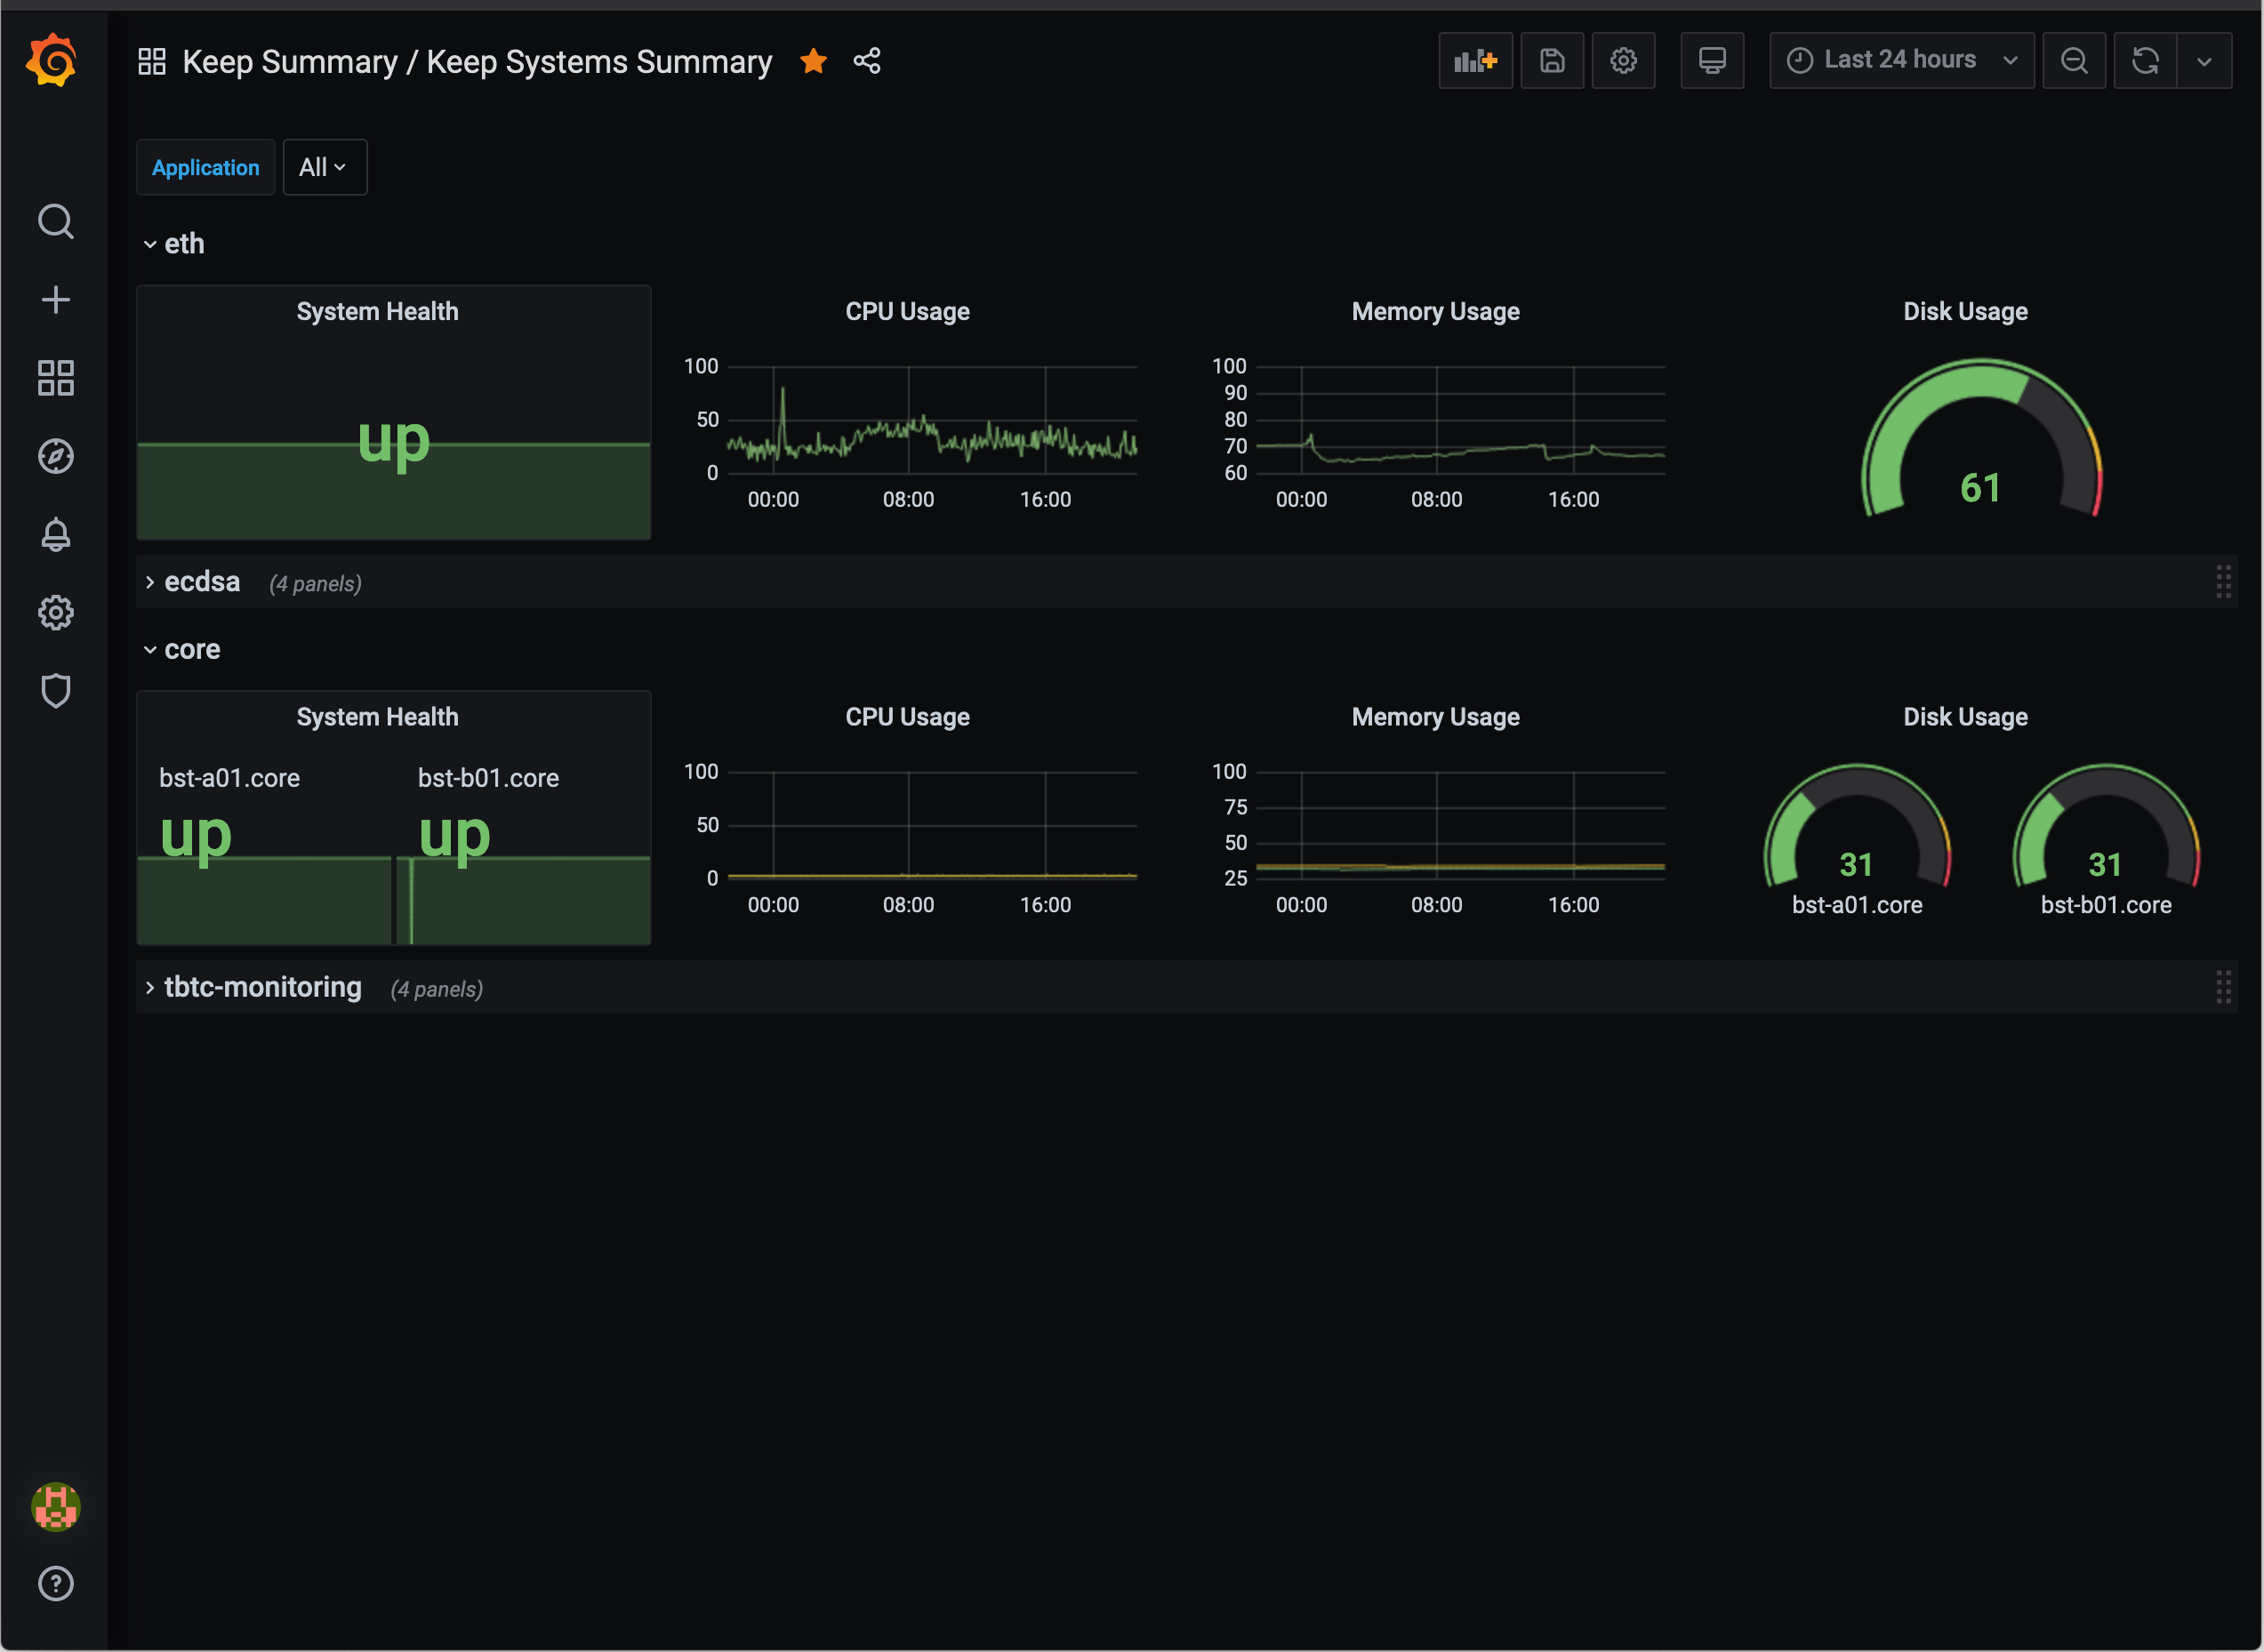Expand the ecdsa row

point(200,582)
